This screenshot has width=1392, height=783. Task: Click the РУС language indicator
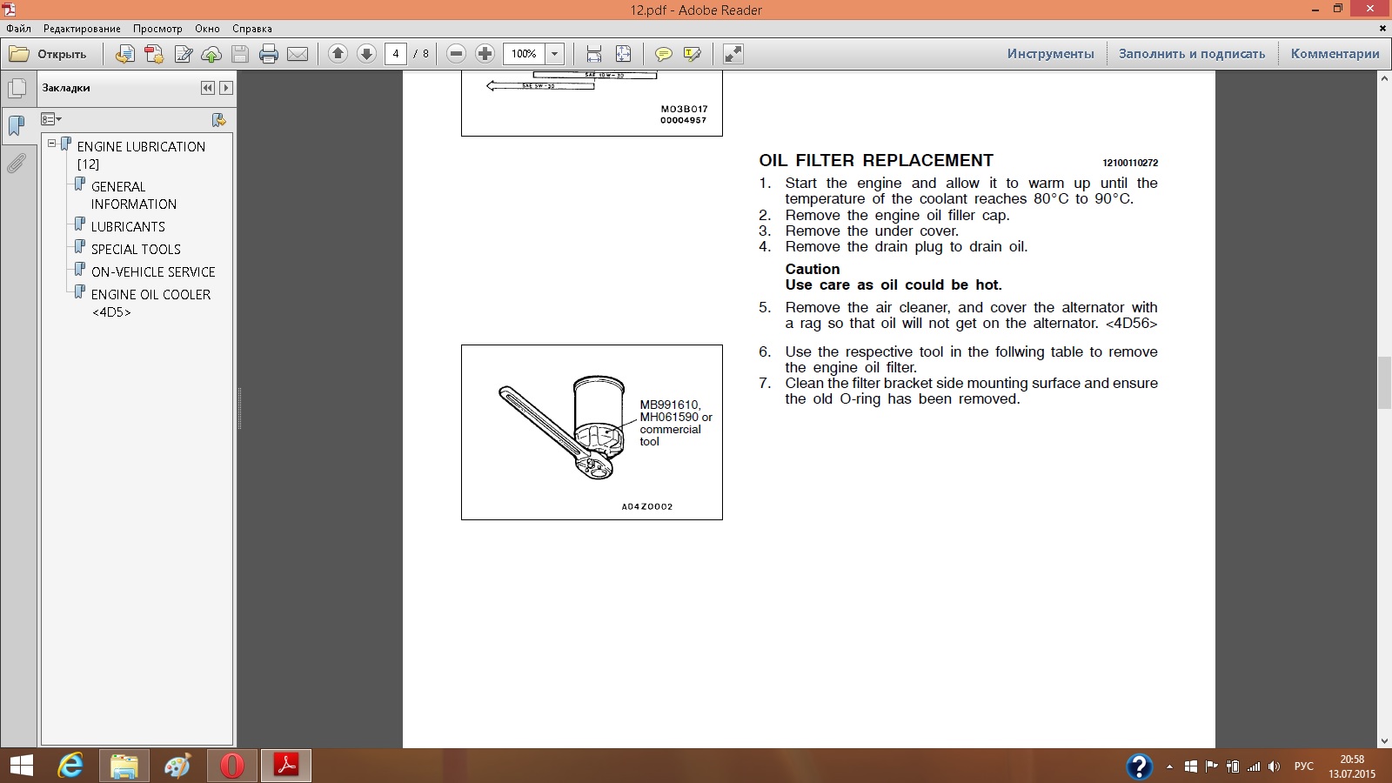[x=1304, y=766]
